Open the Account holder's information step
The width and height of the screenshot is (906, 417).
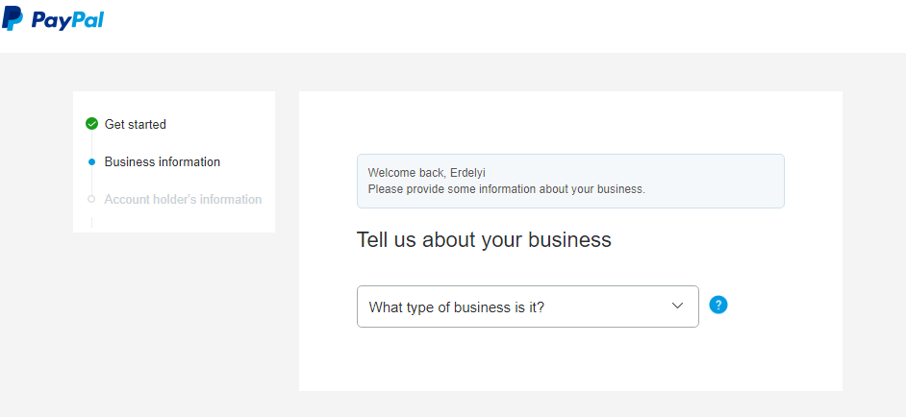click(183, 199)
